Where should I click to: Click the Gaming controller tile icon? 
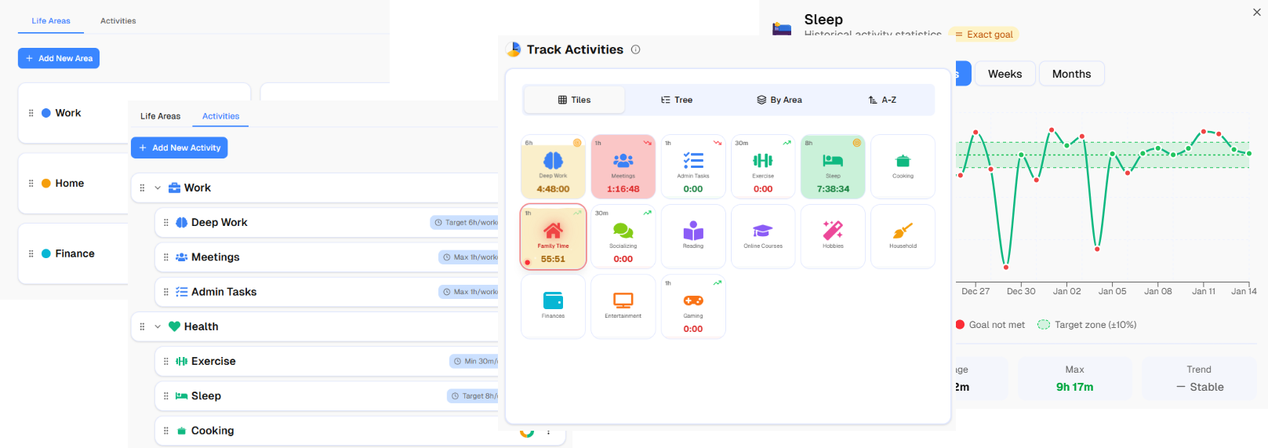(693, 300)
